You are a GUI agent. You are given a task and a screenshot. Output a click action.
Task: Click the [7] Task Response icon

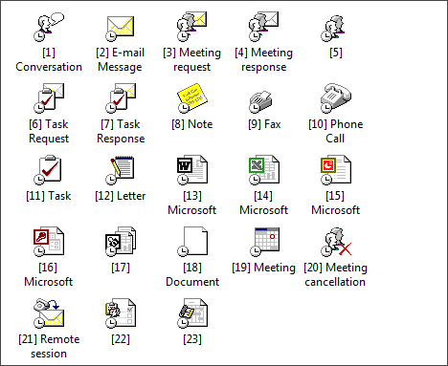(x=121, y=98)
